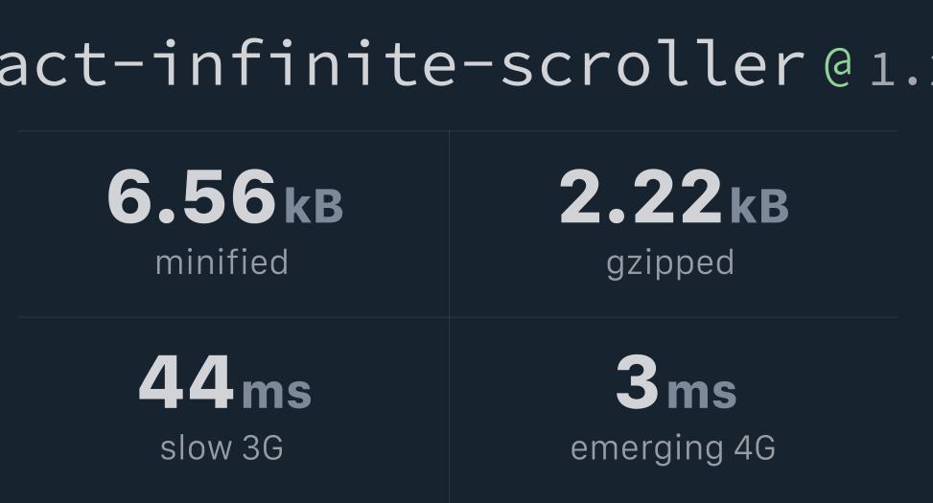Select the 6.56 minified size value
This screenshot has width=933, height=503.
click(192, 196)
